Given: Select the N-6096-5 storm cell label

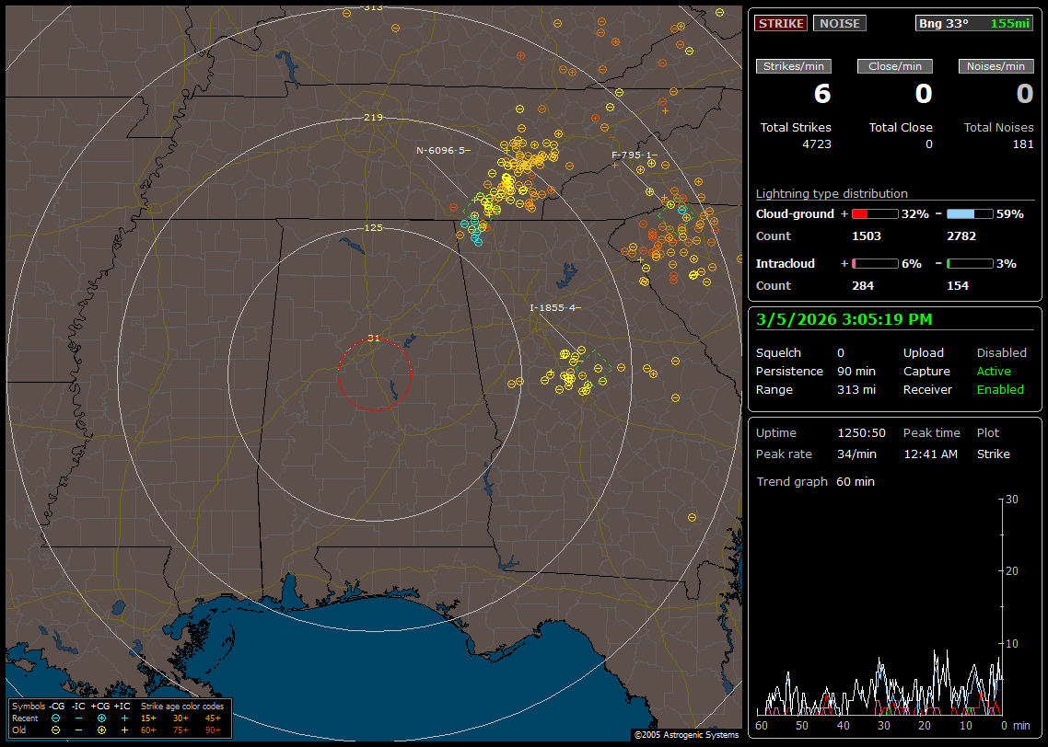Looking at the screenshot, I should 443,150.
